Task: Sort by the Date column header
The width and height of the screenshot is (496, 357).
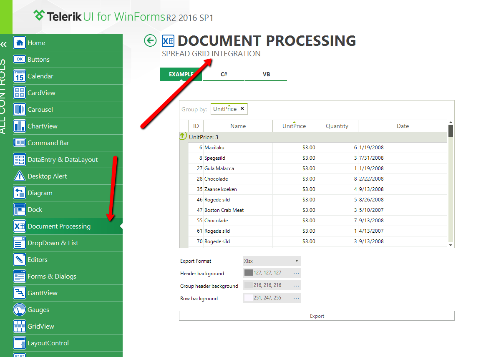Action: (403, 126)
